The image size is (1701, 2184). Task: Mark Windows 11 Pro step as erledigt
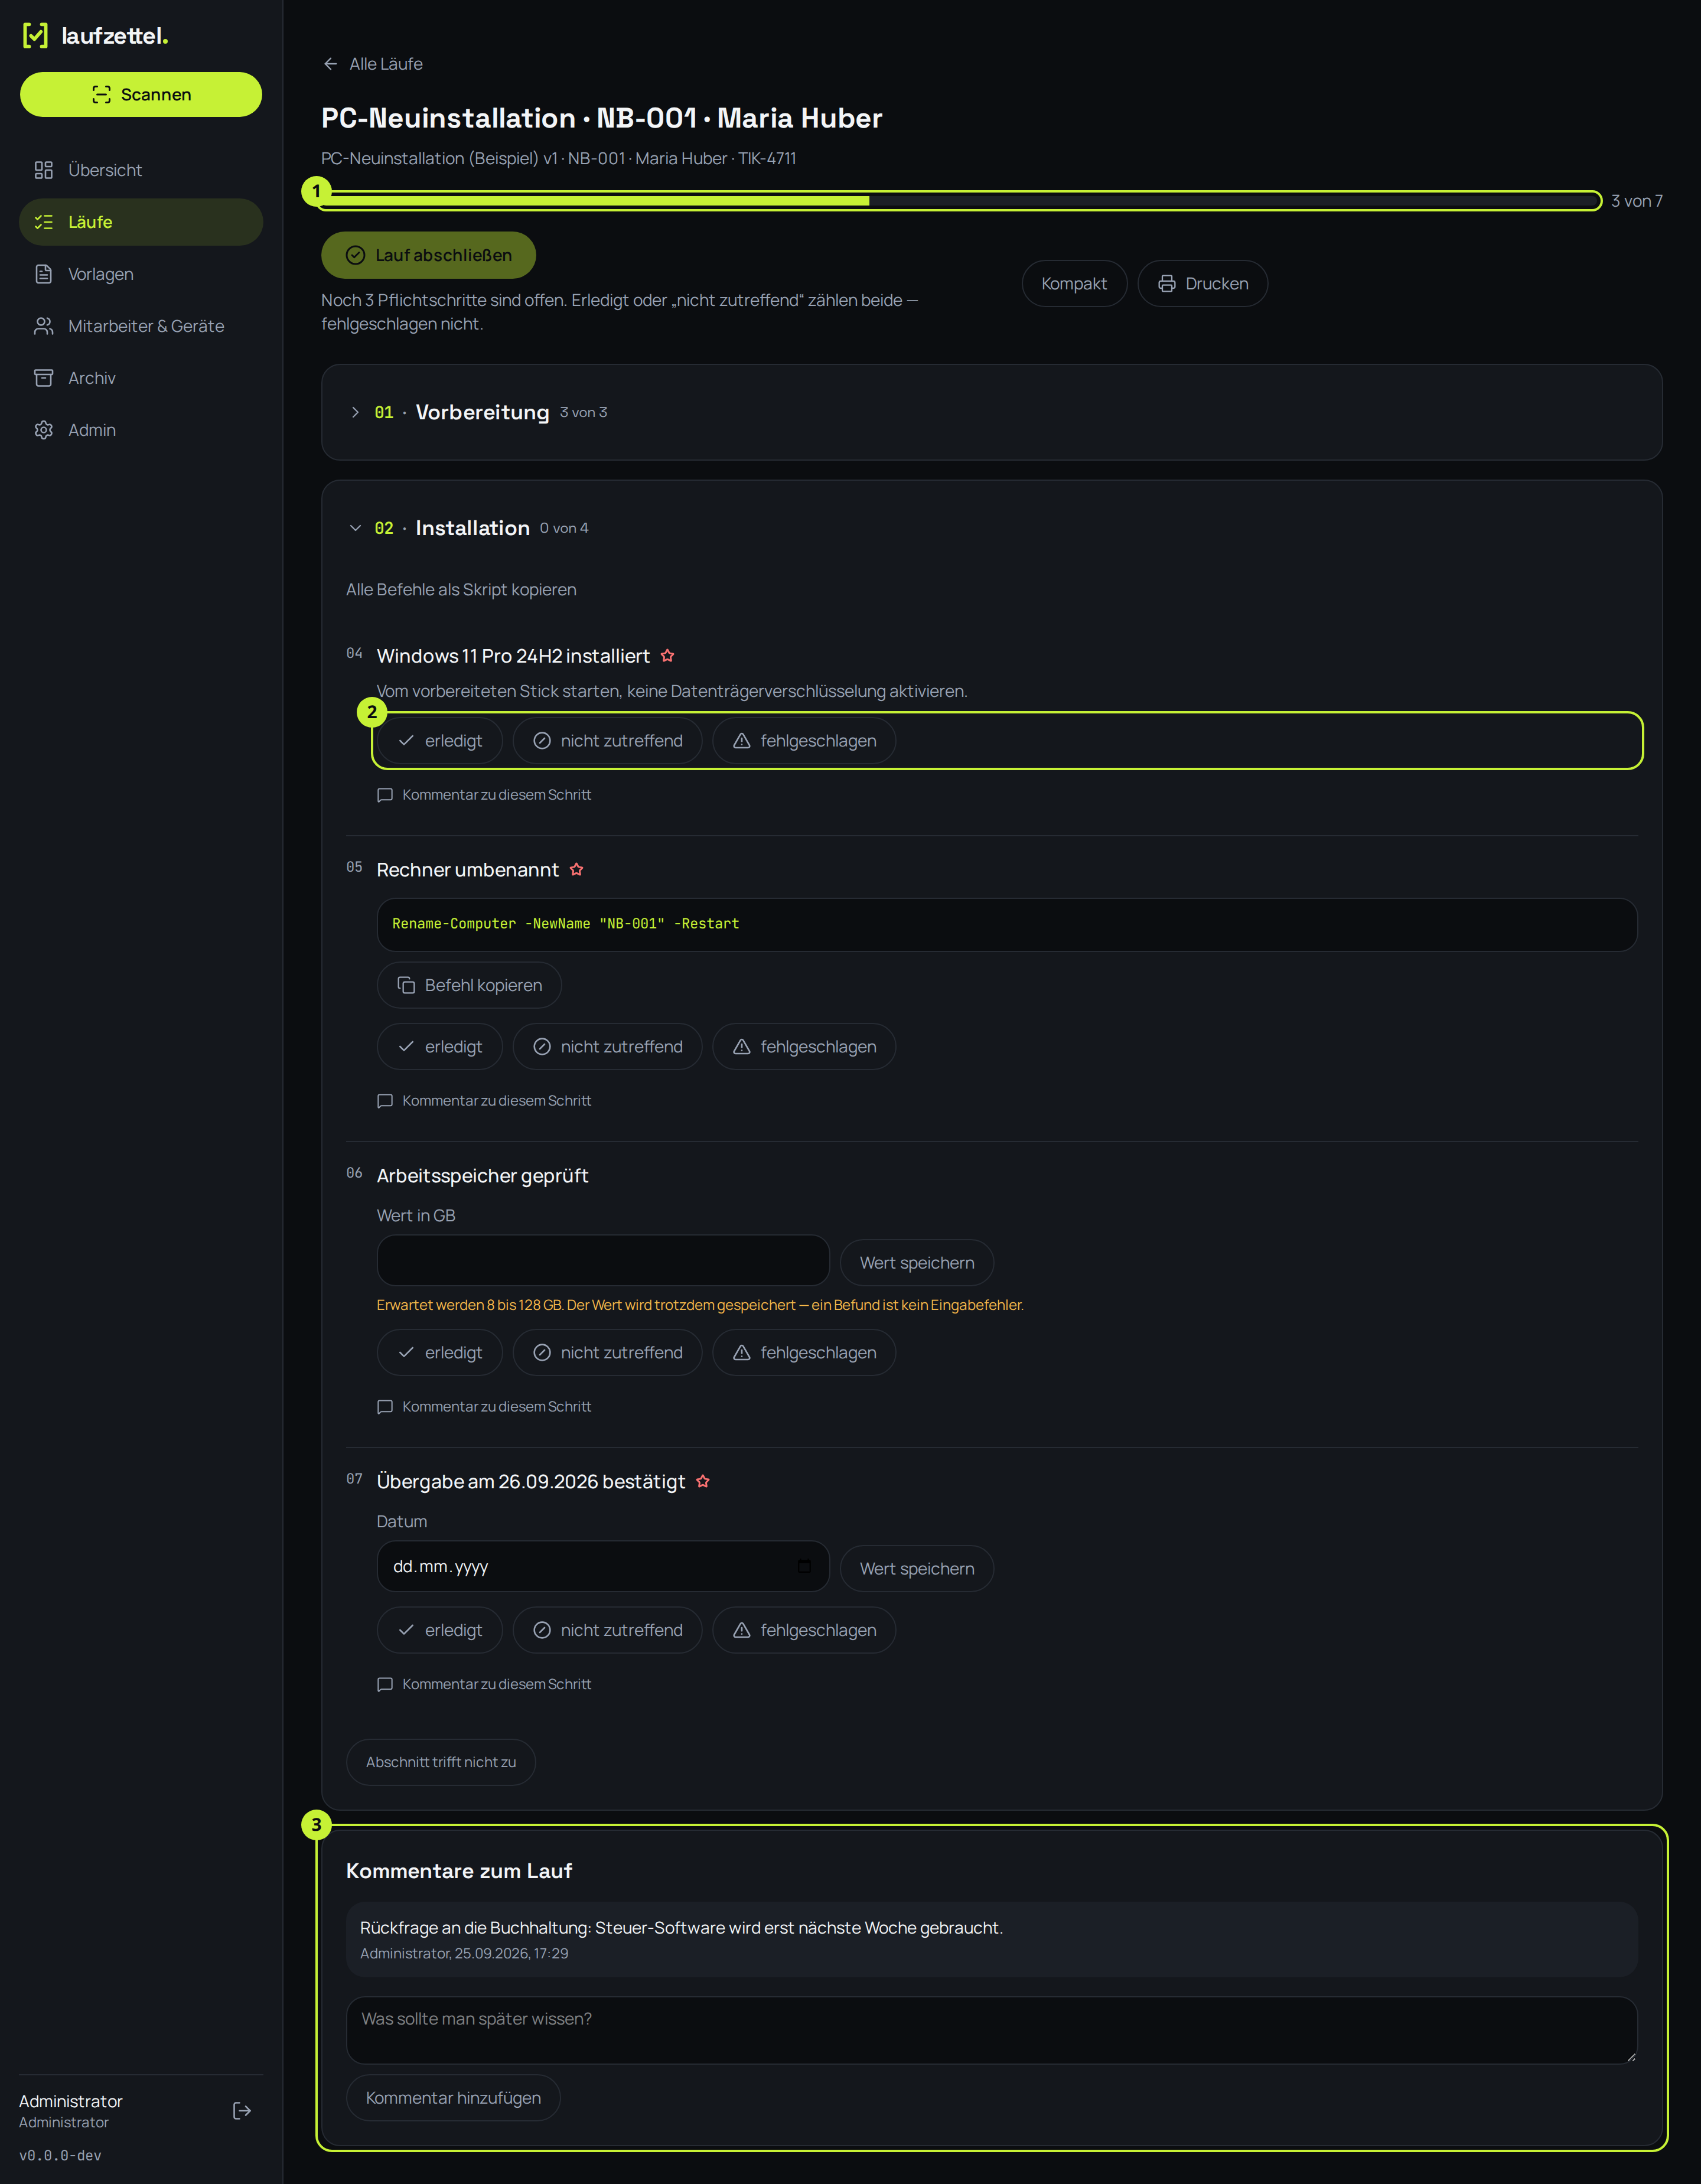pos(440,741)
